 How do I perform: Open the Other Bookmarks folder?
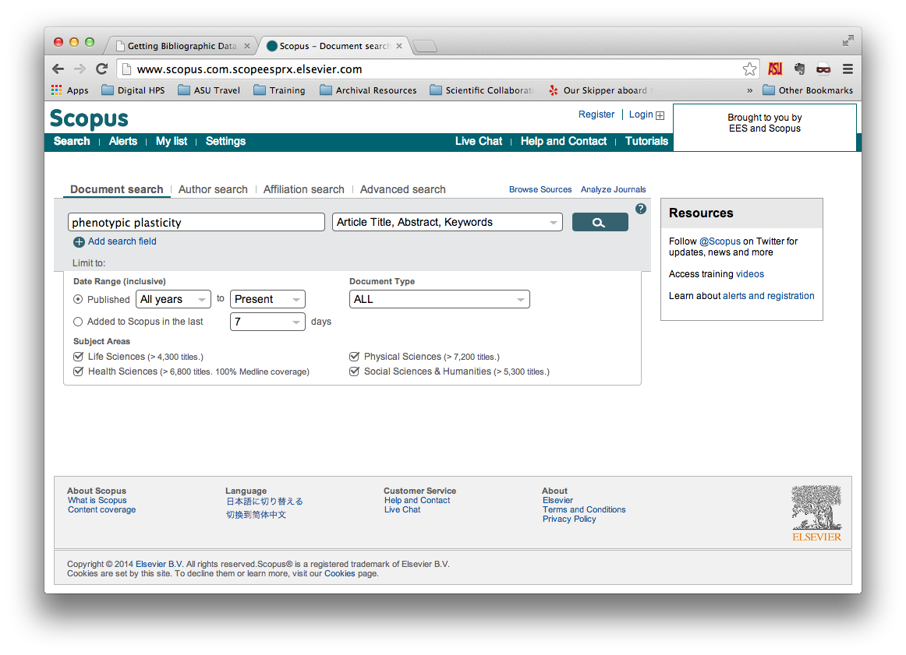[x=808, y=90]
